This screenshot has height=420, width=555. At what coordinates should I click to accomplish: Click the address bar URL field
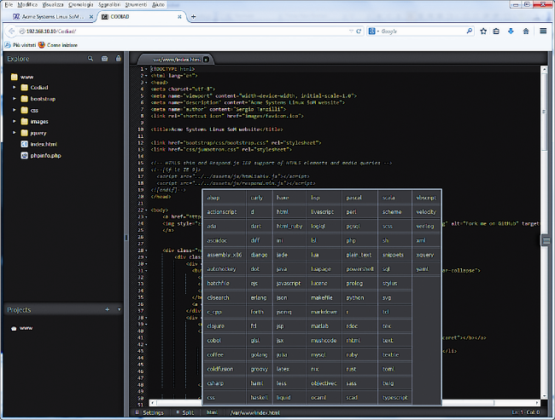point(184,31)
